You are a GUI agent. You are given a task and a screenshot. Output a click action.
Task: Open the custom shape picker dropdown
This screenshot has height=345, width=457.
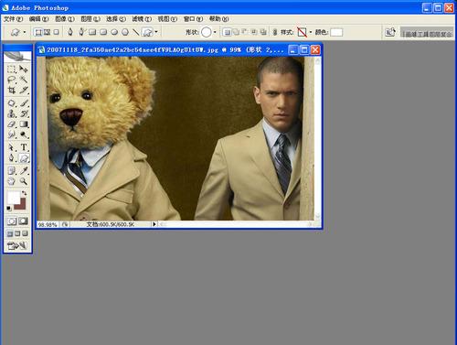(x=215, y=32)
